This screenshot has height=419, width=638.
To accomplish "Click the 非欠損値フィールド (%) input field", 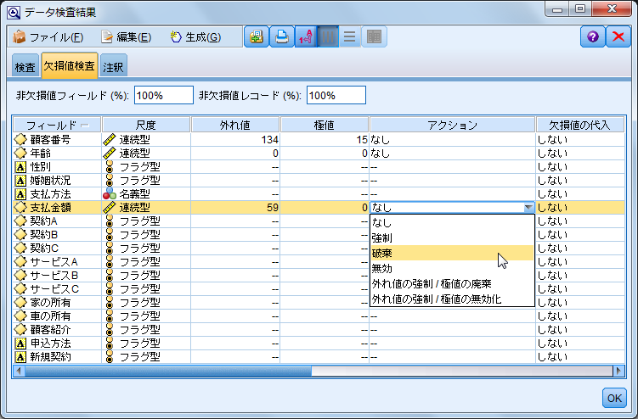I will click(164, 95).
